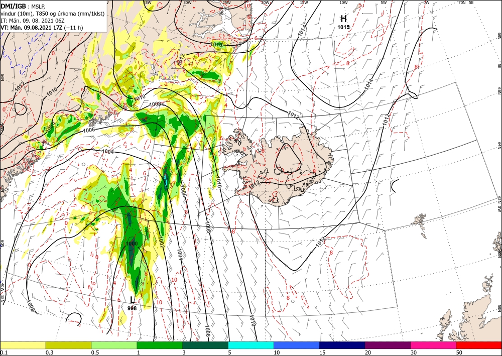Screen dimensions: 502x356
Task: Click the navy 15–20 legend color
Action: click(342, 345)
